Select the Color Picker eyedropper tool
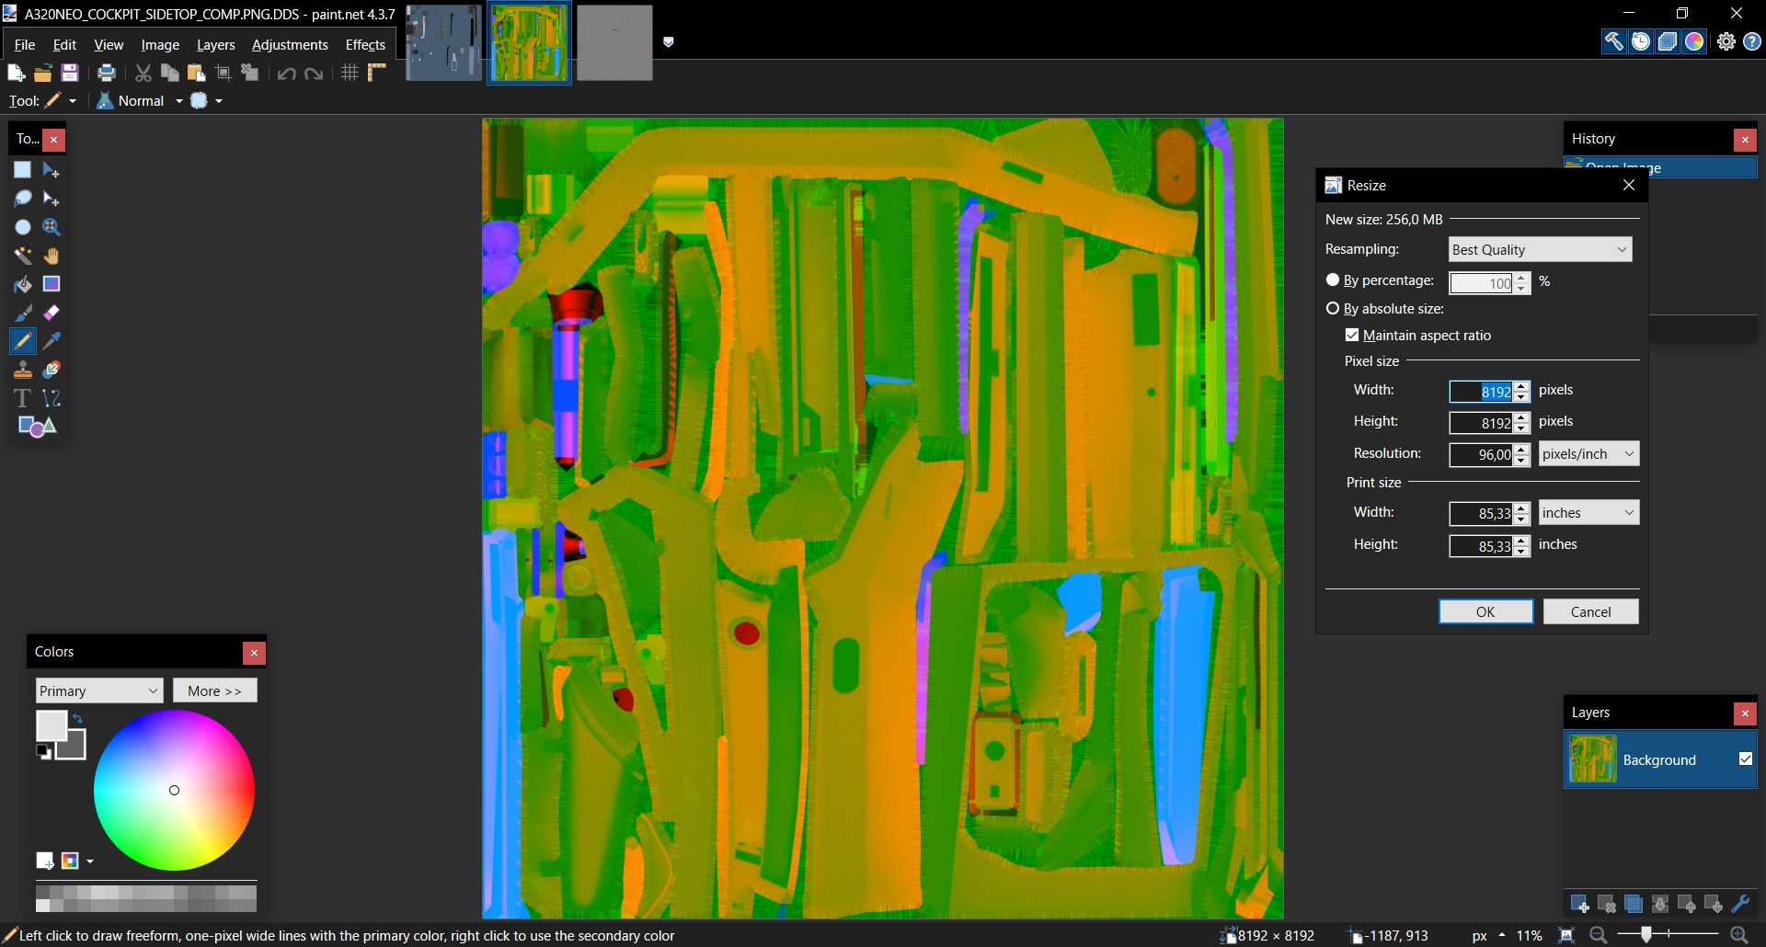This screenshot has width=1766, height=947. (52, 341)
